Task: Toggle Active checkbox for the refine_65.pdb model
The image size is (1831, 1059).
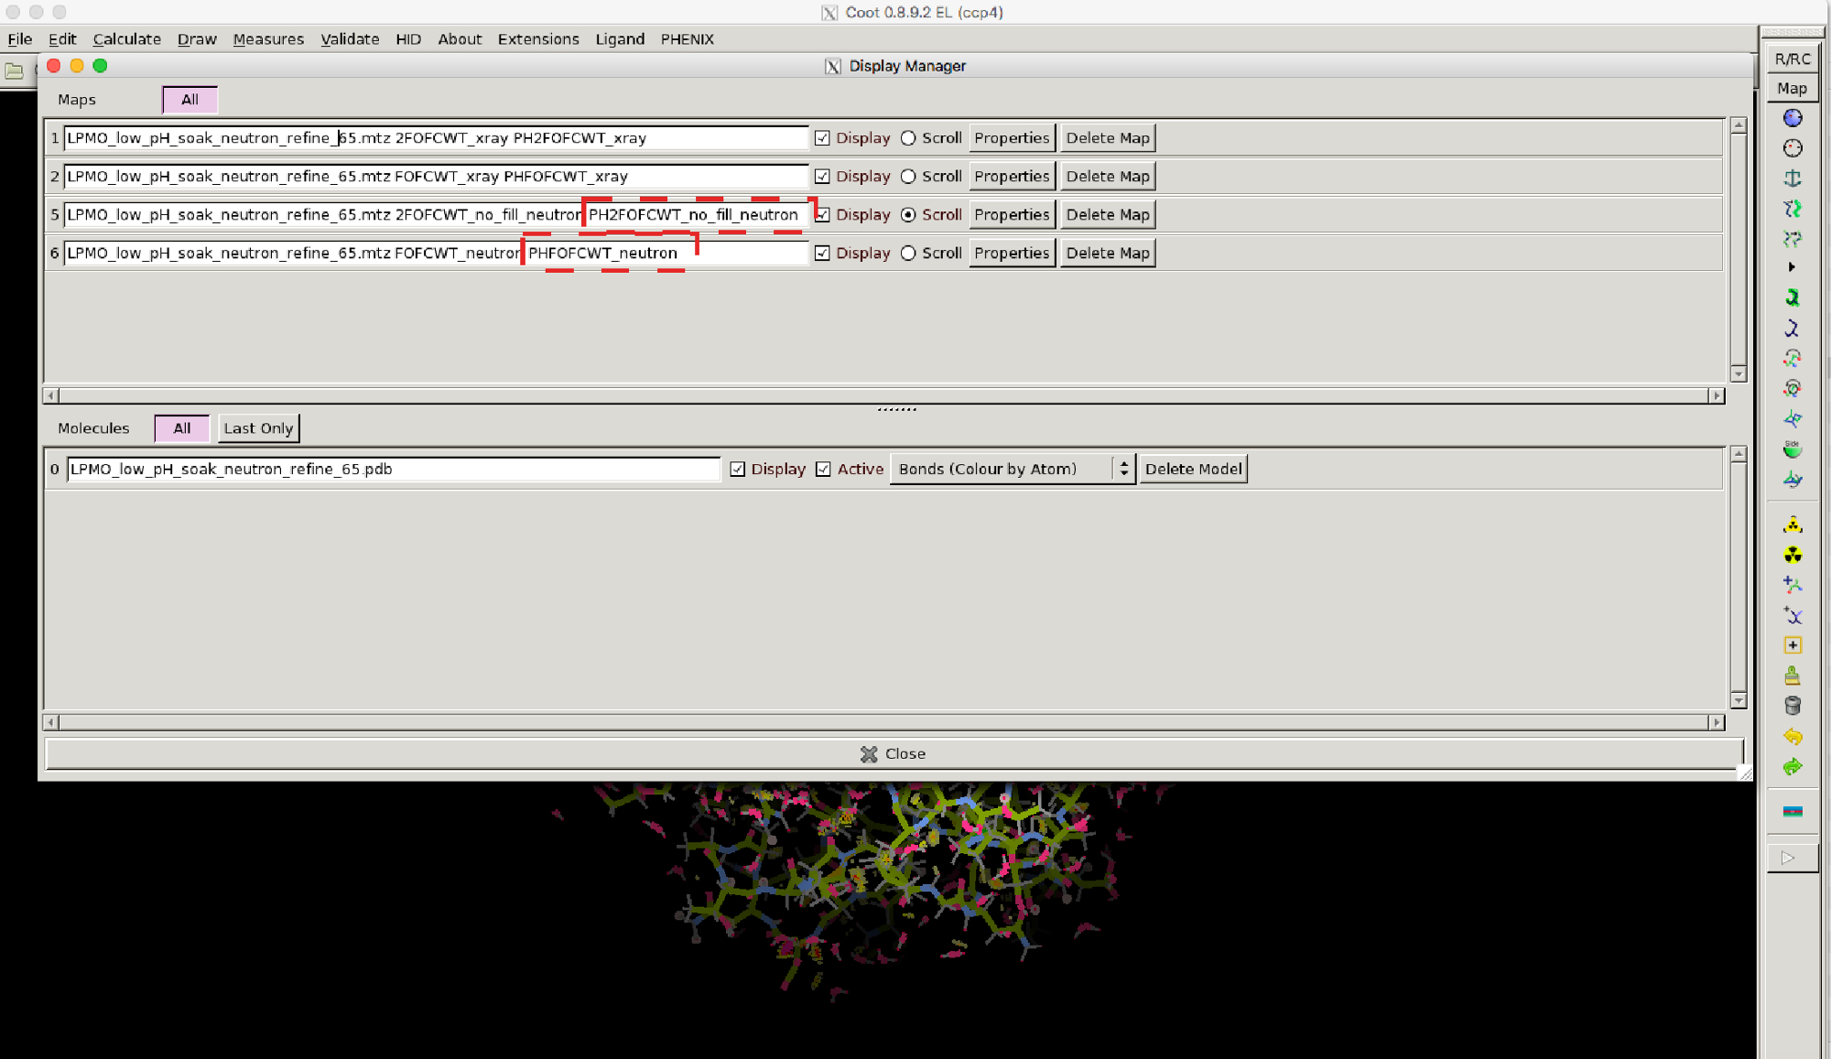Action: click(x=823, y=470)
